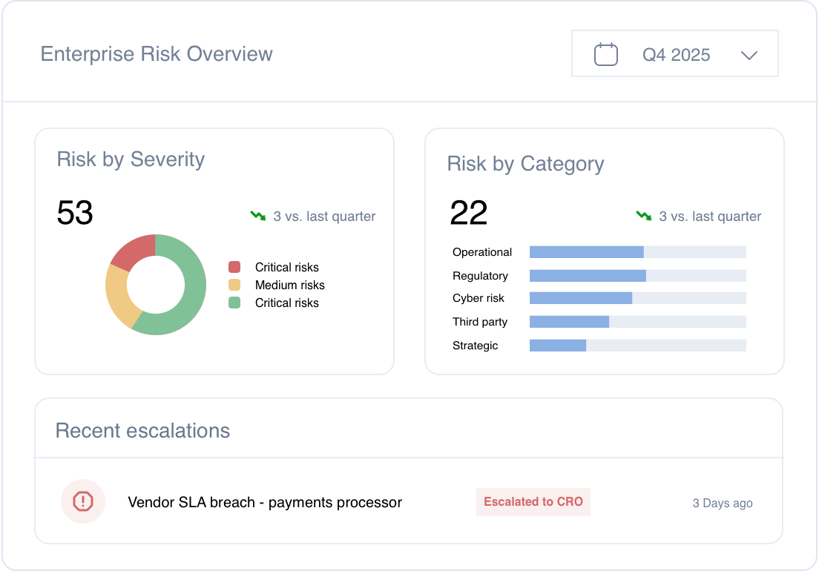Click the Regulatory category progress bar

[x=637, y=276]
